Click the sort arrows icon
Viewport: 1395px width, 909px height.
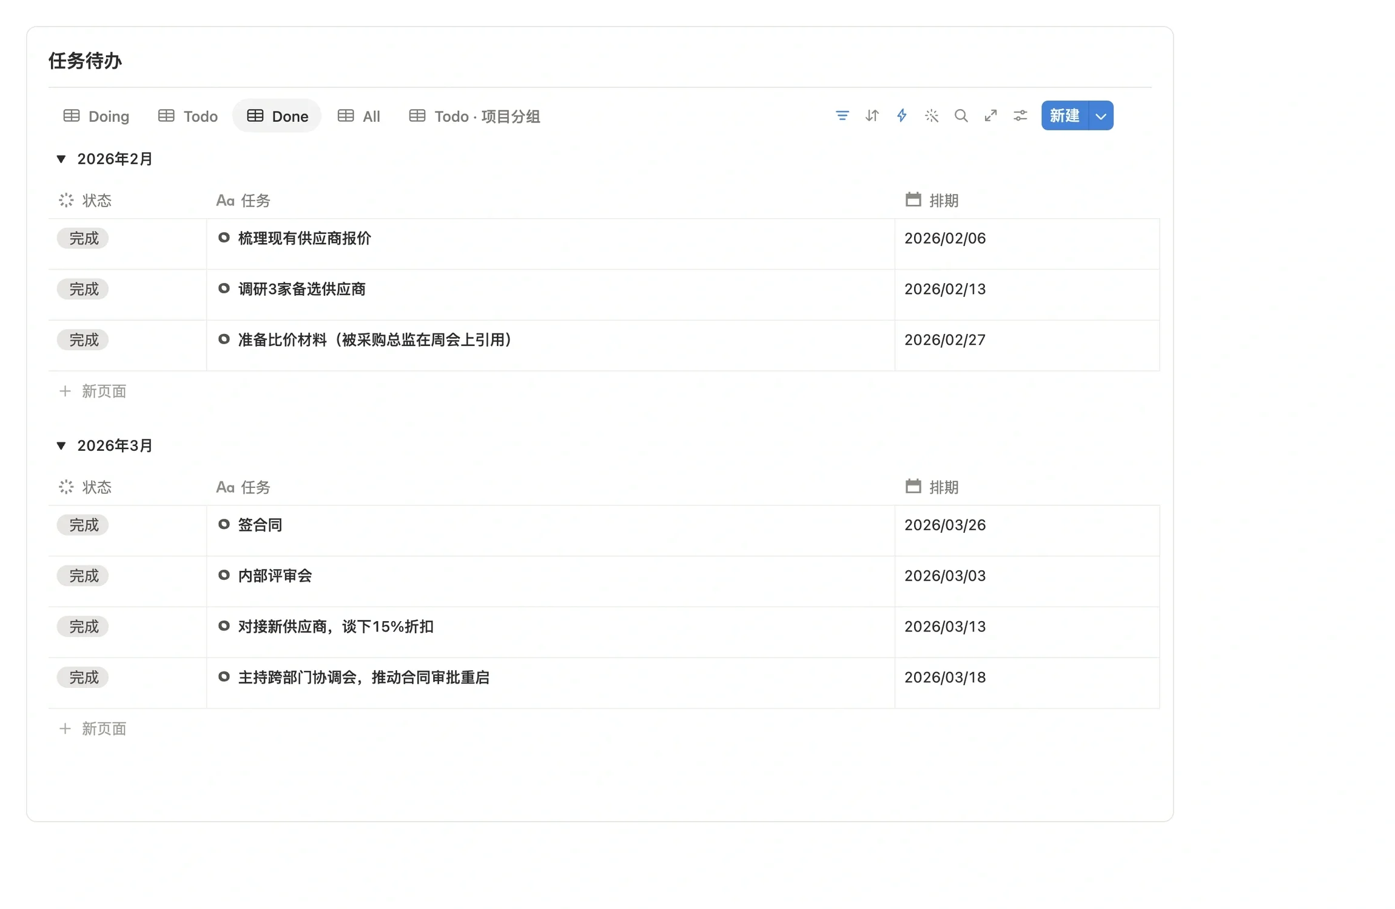872,116
